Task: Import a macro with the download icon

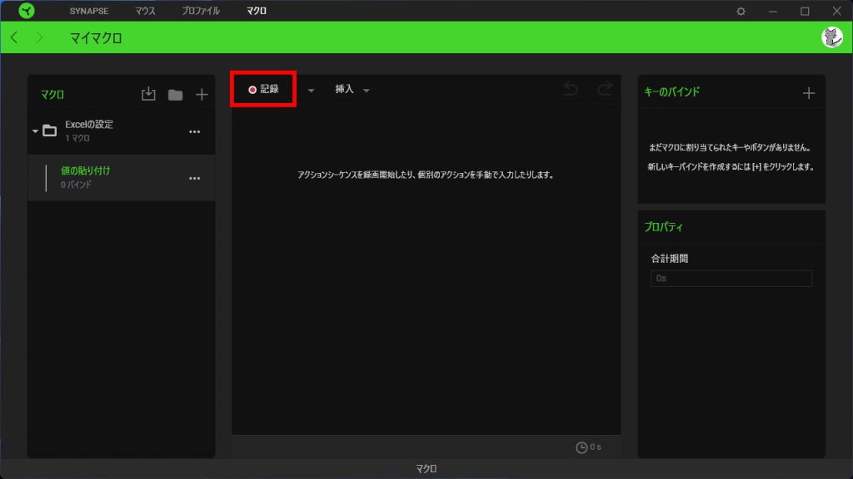Action: click(148, 94)
